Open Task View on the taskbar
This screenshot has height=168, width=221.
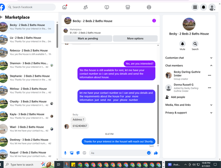tap(58, 164)
